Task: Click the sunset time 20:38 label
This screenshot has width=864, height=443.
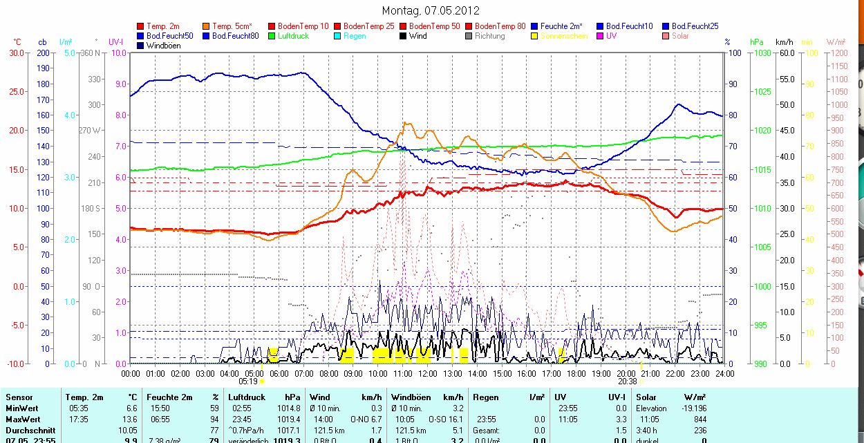Action: click(x=627, y=381)
